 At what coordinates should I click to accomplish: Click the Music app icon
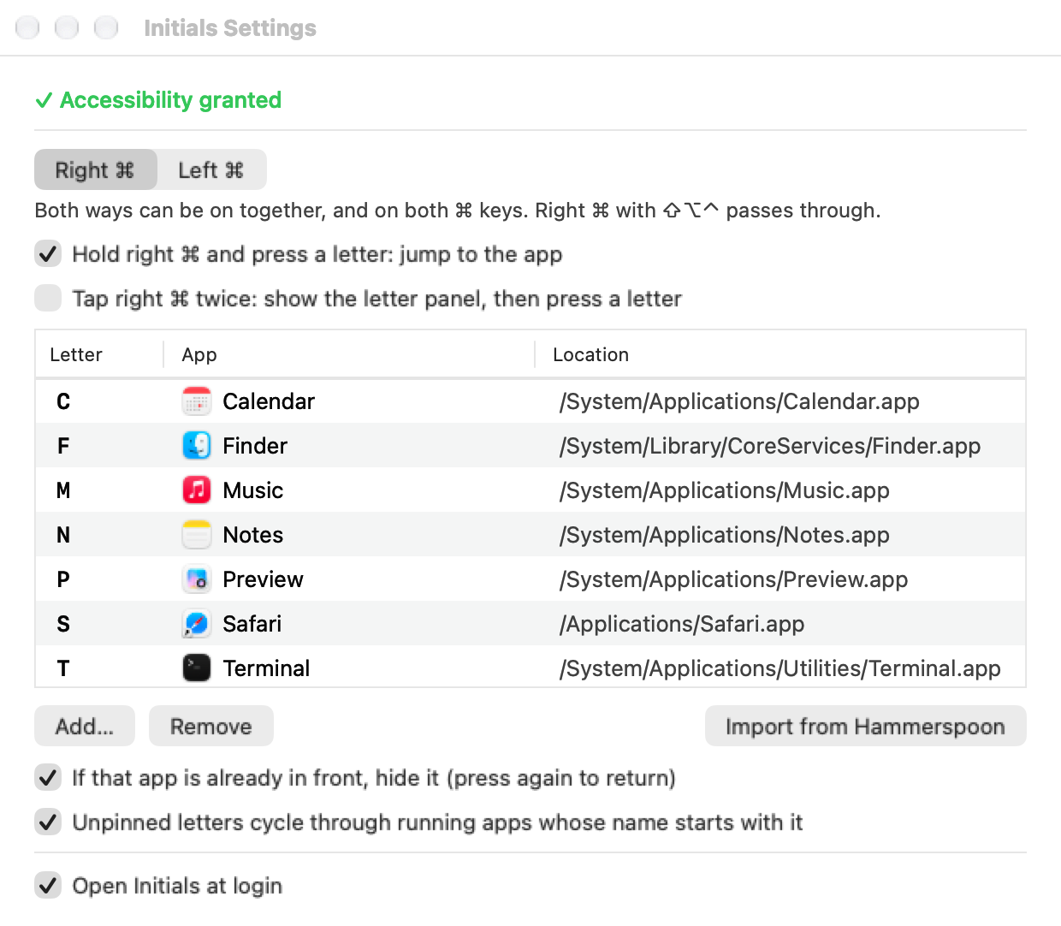point(197,490)
